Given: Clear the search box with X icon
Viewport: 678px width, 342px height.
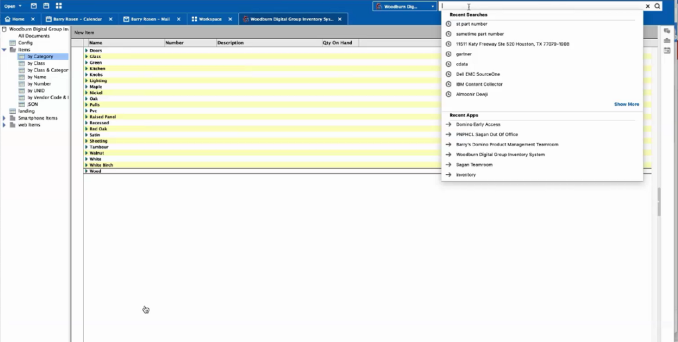Looking at the screenshot, I should (x=648, y=6).
